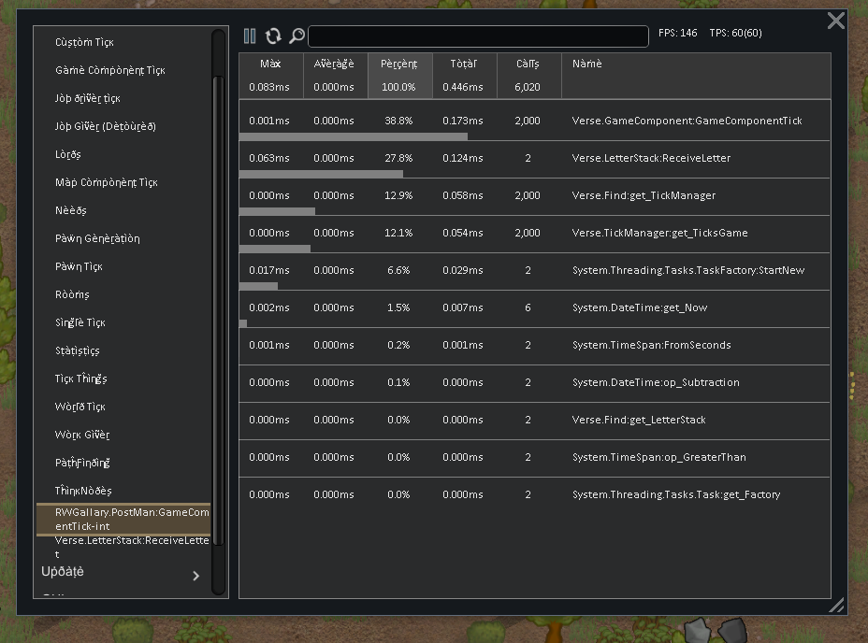Select the Pawn Tick entry
Image resolution: width=868 pixels, height=643 pixels.
[79, 266]
